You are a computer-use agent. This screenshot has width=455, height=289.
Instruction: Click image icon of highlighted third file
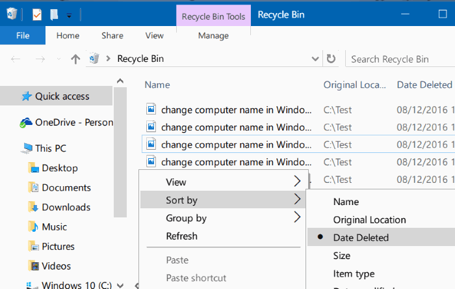coord(151,144)
